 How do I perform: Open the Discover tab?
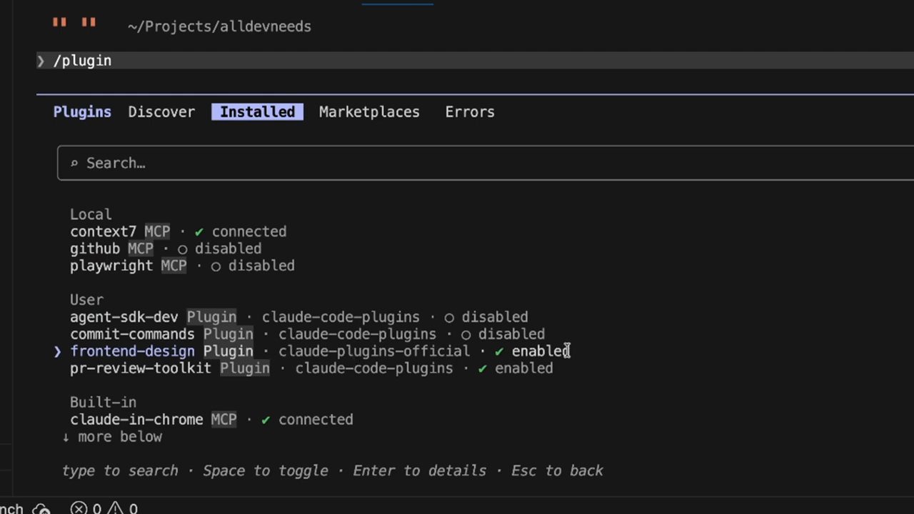pyautogui.click(x=161, y=112)
